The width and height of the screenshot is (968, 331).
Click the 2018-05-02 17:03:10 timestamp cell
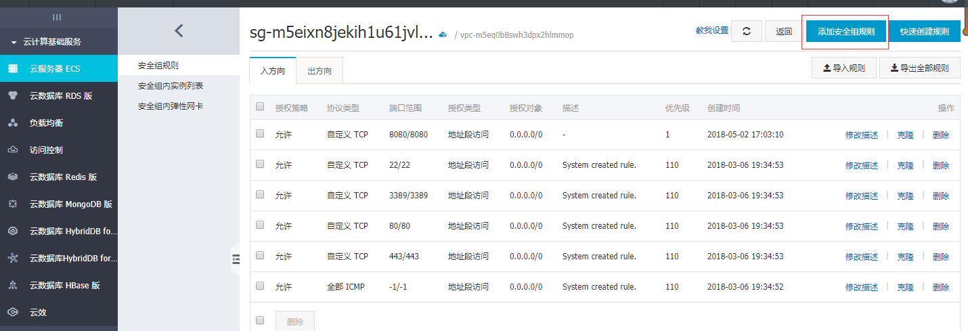(745, 135)
